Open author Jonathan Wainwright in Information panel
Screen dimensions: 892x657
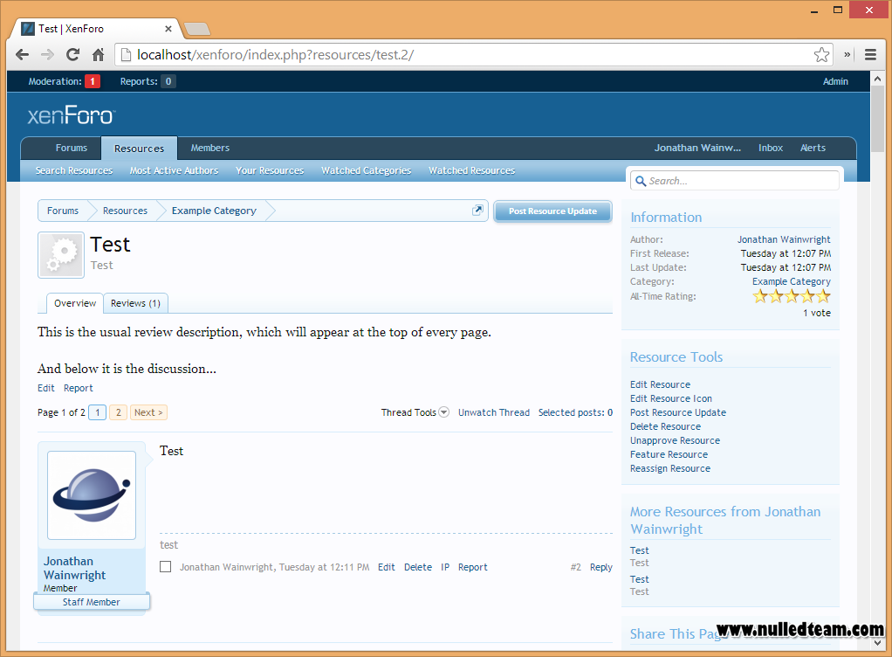point(784,239)
